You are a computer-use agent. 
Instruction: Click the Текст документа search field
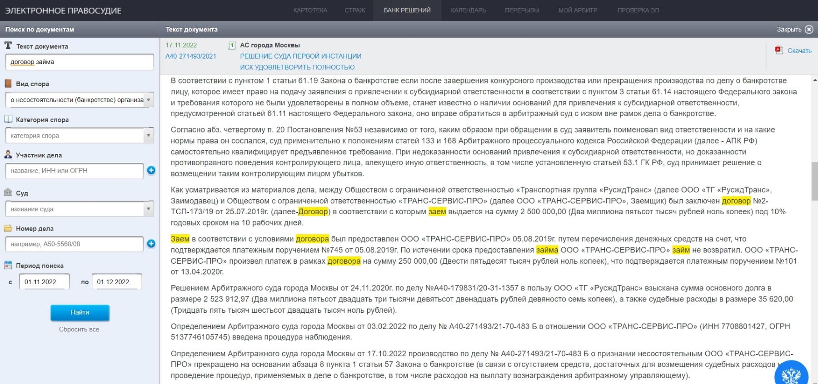(80, 62)
